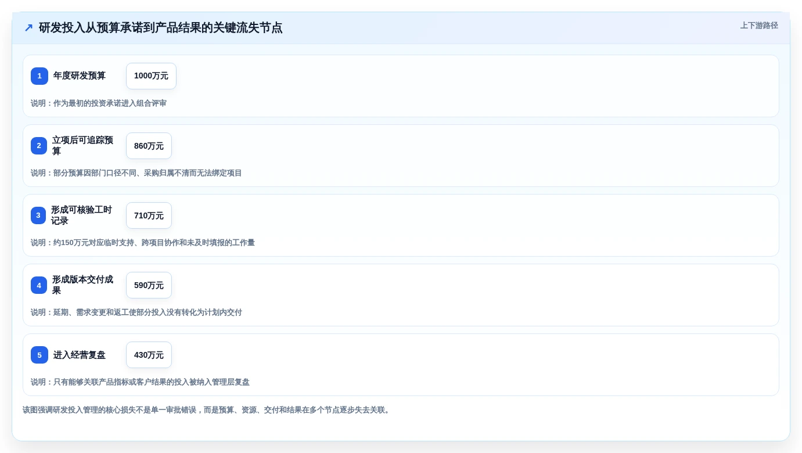Image resolution: width=802 pixels, height=453 pixels.
Task: Select step badge number 2
Action: click(39, 146)
